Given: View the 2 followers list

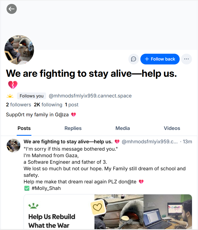Looking at the screenshot, I should pos(19,105).
